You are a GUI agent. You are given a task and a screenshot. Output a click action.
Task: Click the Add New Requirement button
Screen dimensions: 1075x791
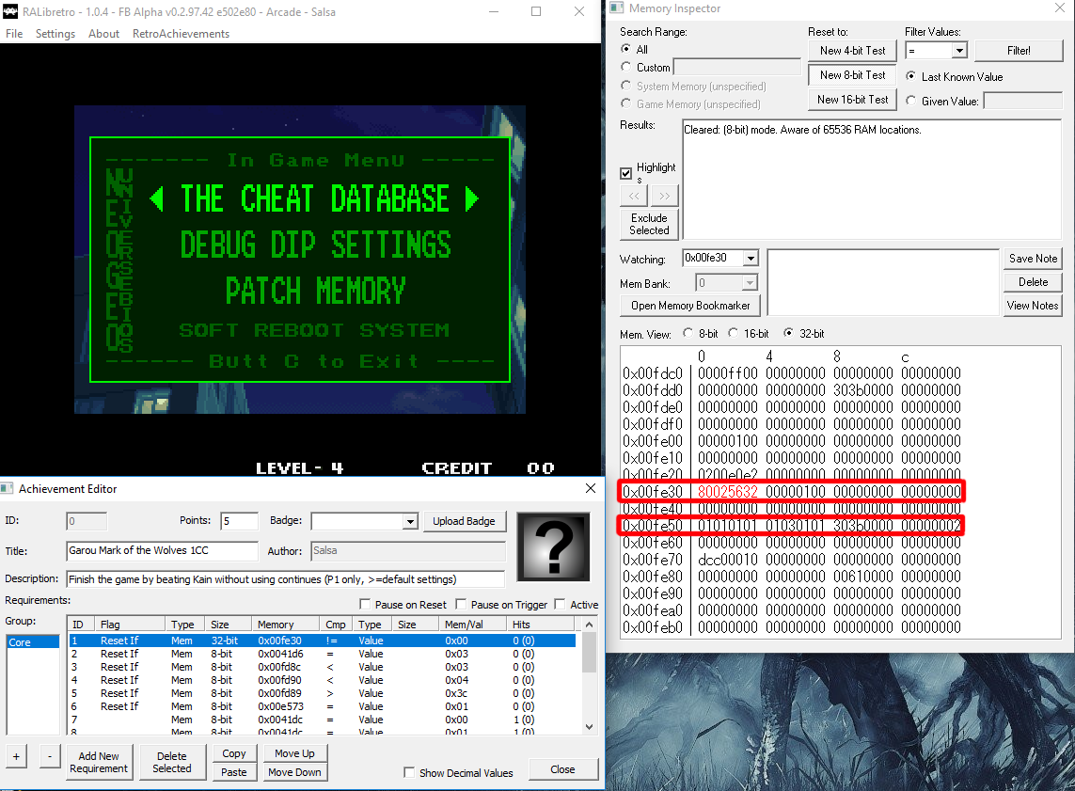coord(99,762)
